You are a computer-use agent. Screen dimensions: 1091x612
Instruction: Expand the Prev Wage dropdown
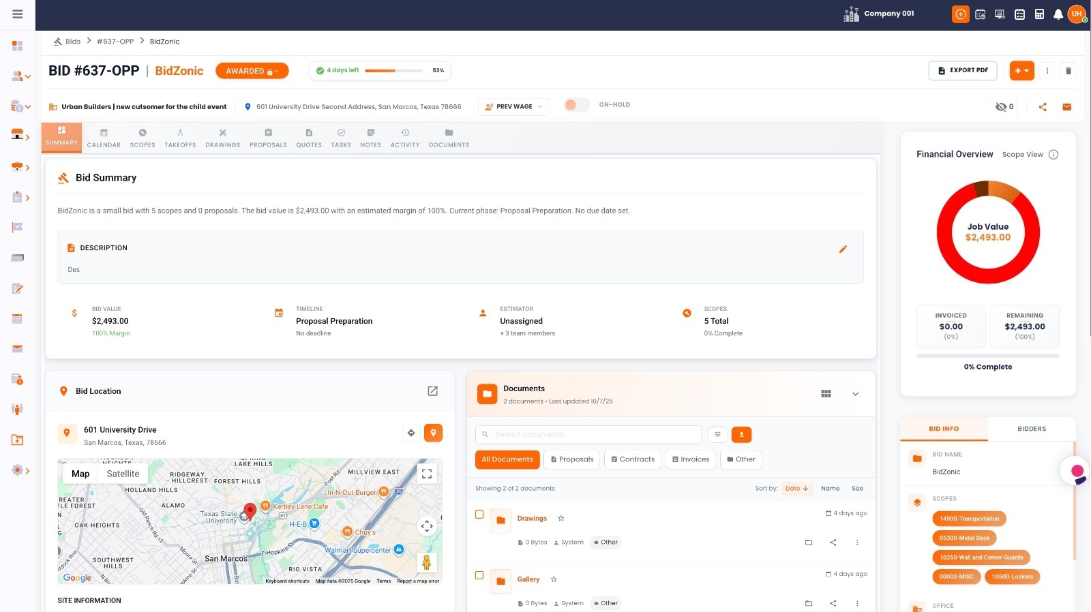[x=513, y=107]
